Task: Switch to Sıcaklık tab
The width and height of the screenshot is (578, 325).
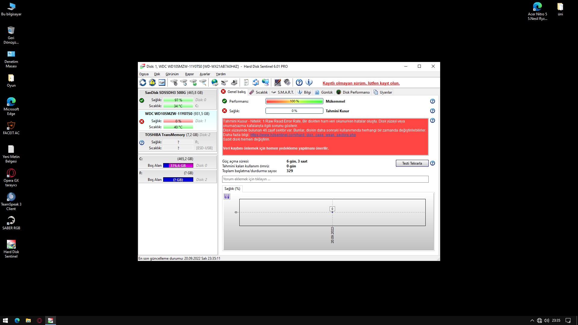Action: pyautogui.click(x=259, y=92)
